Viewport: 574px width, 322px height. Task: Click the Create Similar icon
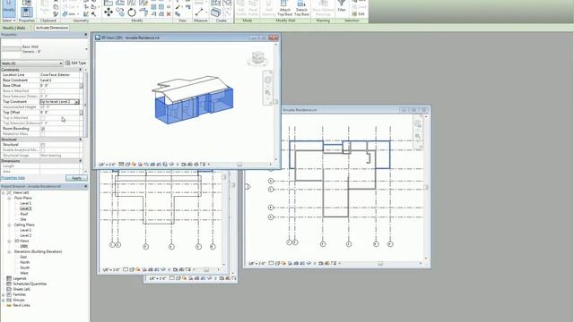[215, 13]
